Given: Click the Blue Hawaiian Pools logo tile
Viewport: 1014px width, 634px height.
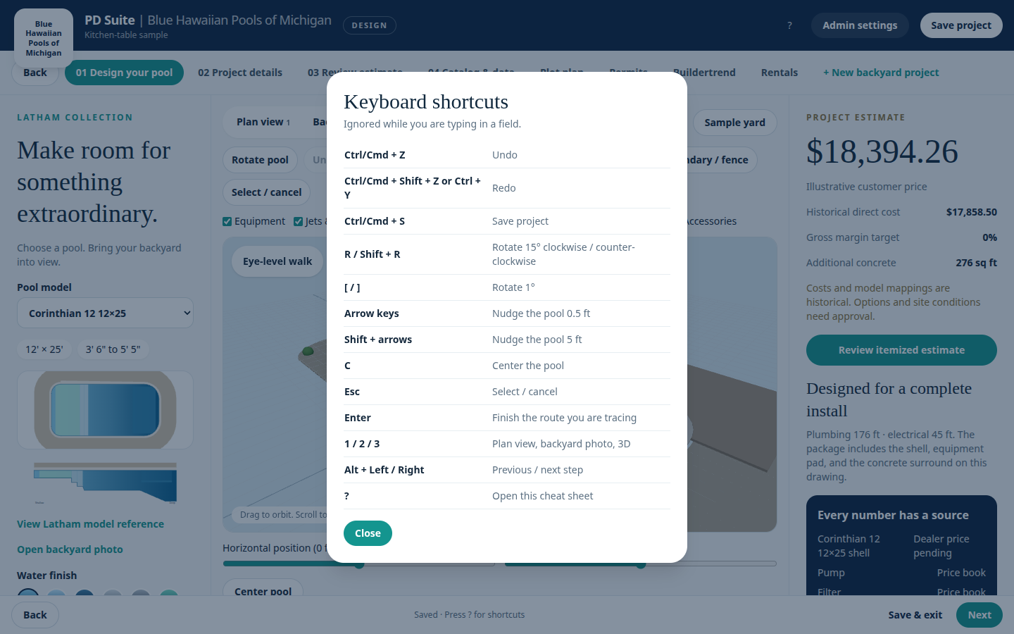Looking at the screenshot, I should (x=44, y=38).
